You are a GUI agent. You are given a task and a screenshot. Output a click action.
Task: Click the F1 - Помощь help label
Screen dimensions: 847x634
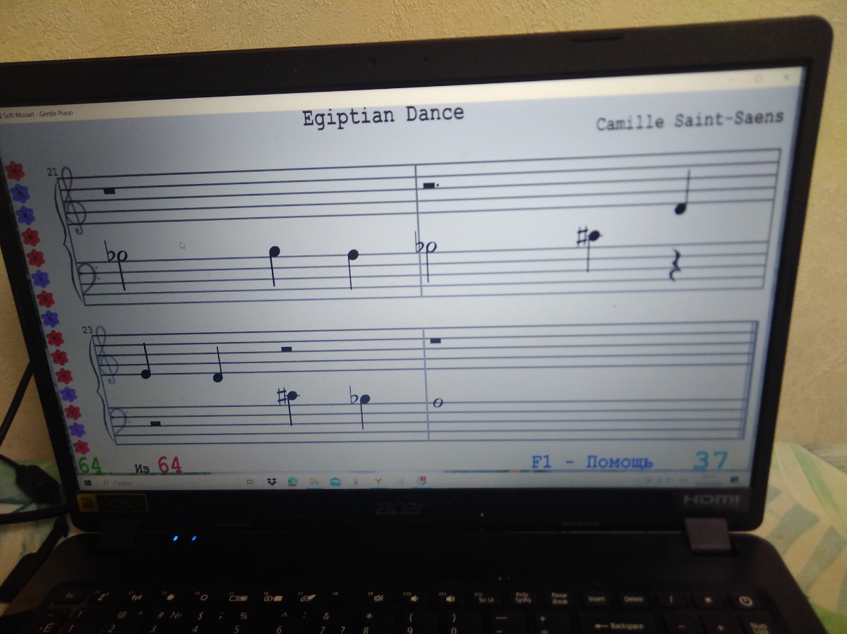coord(591,462)
